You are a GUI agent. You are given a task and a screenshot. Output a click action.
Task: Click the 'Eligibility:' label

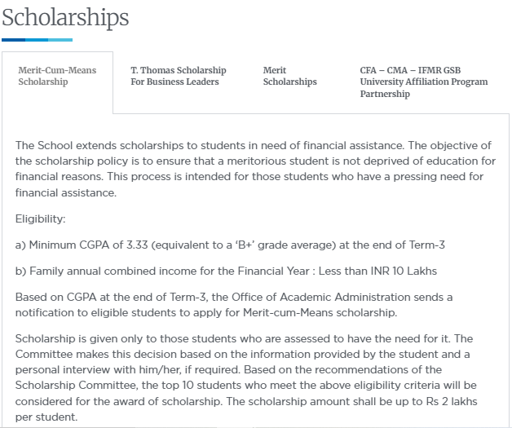point(42,218)
